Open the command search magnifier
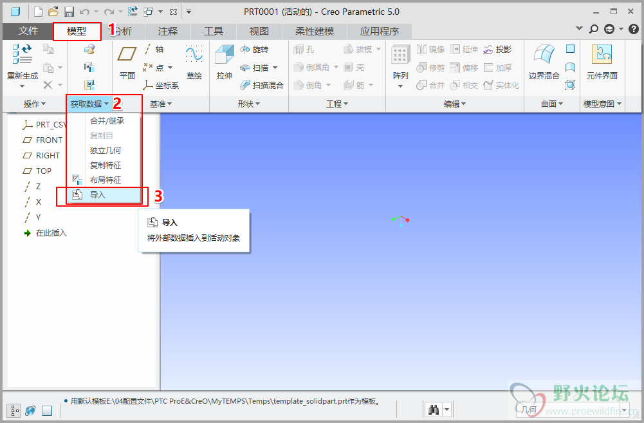644x423 pixels. point(594,29)
